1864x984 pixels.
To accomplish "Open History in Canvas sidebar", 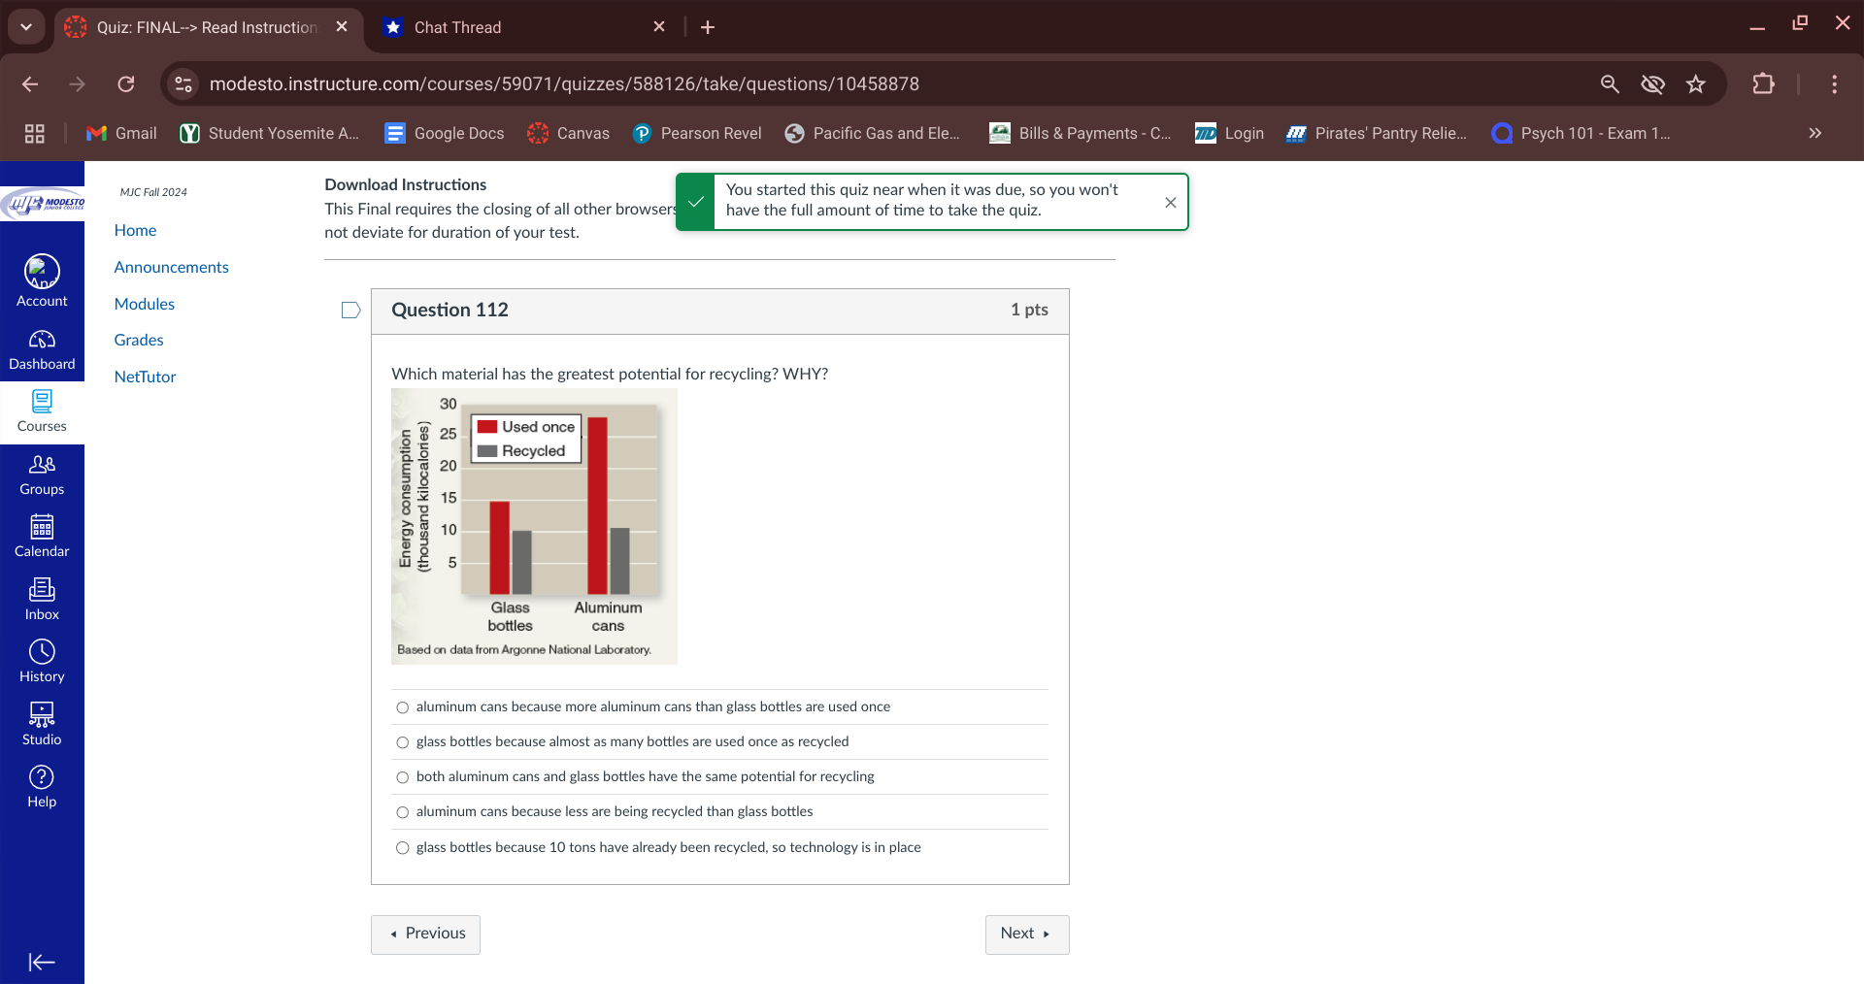I will point(42,663).
